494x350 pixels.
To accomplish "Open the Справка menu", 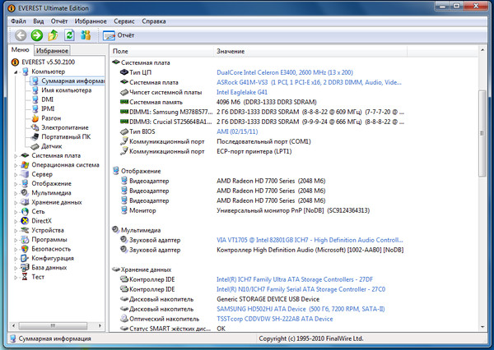I will (154, 21).
